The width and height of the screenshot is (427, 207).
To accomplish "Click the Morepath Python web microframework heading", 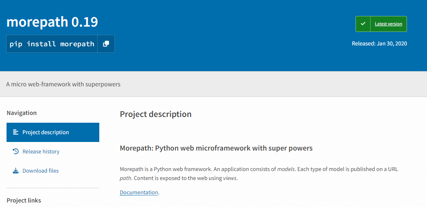I will click(x=216, y=148).
